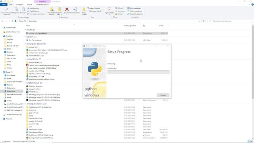Viewport: 254px width, 143px height.
Task: Select the python amd64.exe installer file
Action: [x=97, y=33]
